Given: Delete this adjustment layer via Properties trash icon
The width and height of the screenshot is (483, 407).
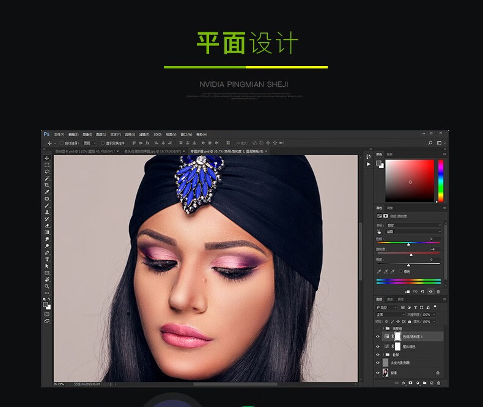Looking at the screenshot, I should tap(438, 291).
